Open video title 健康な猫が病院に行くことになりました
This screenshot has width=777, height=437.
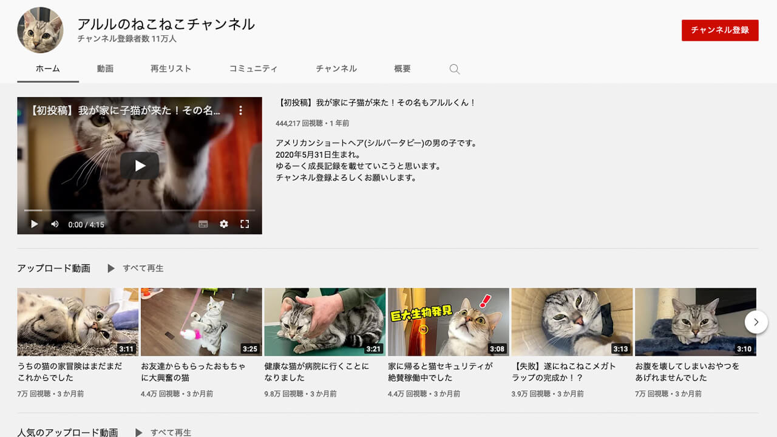317,372
